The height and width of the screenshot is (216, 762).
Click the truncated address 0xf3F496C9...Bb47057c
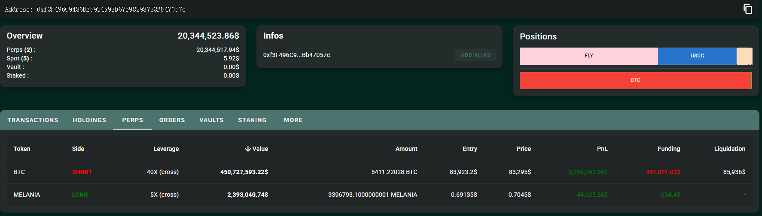(x=296, y=55)
